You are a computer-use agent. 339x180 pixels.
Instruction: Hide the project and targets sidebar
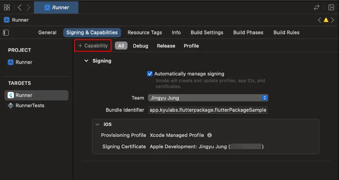(x=6, y=33)
